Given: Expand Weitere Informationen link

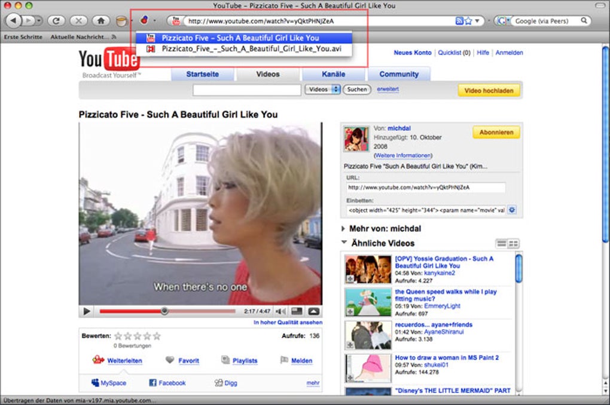Looking at the screenshot, I should point(402,155).
